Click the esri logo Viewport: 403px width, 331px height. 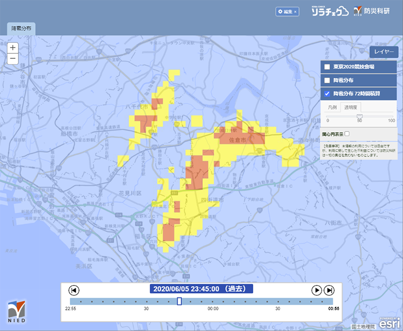[389, 323]
